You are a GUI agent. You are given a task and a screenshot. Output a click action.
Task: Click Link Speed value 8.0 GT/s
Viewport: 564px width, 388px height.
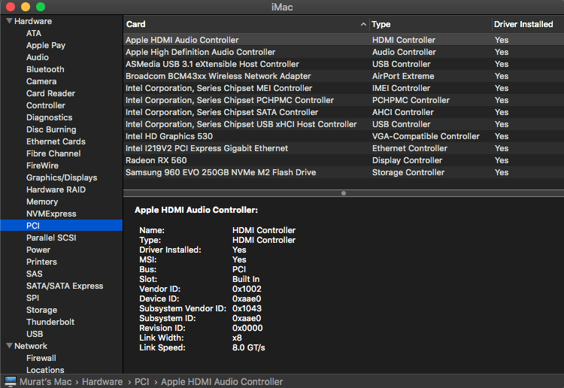pos(249,347)
